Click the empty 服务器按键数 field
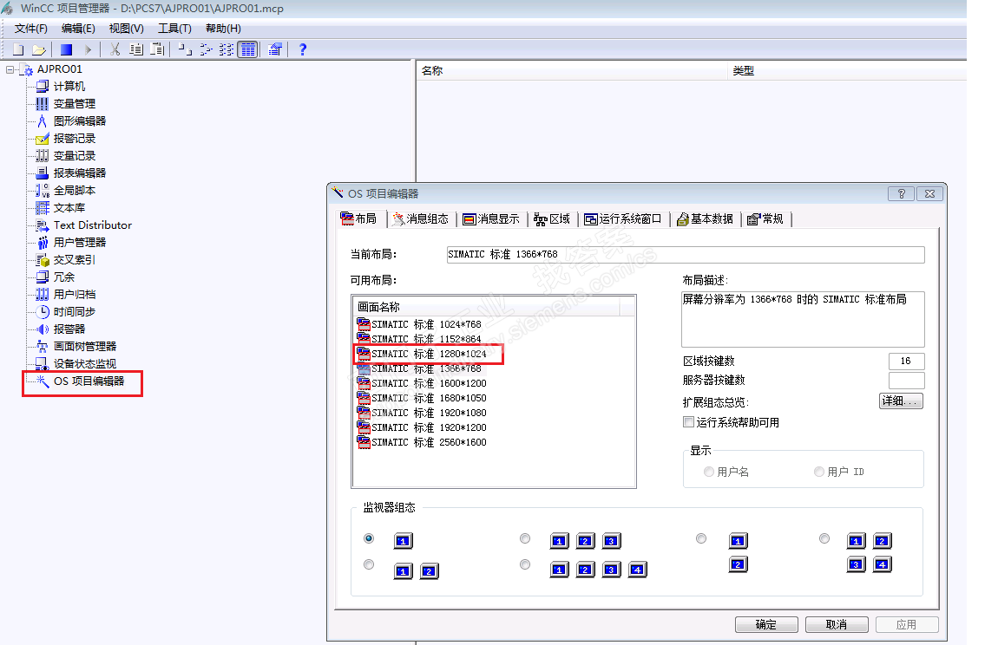This screenshot has height=645, width=998. tap(906, 381)
